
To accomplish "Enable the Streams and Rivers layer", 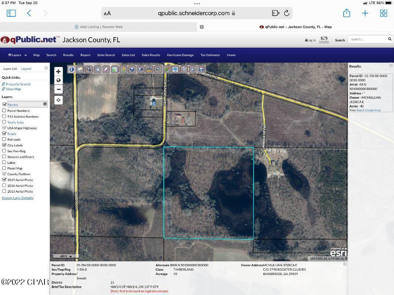I will coord(5,157).
